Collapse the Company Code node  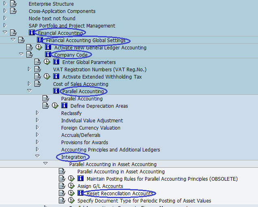[x=21, y=54]
